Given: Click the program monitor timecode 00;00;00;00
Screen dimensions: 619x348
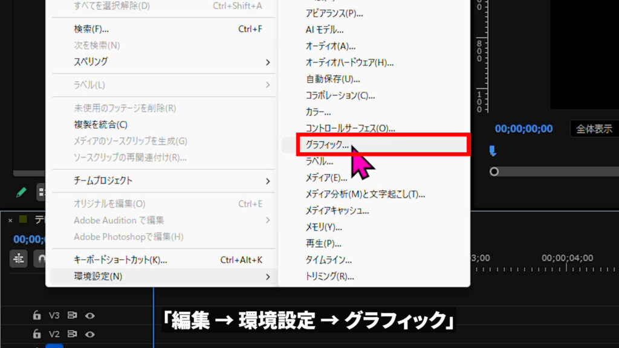Looking at the screenshot, I should click(523, 129).
